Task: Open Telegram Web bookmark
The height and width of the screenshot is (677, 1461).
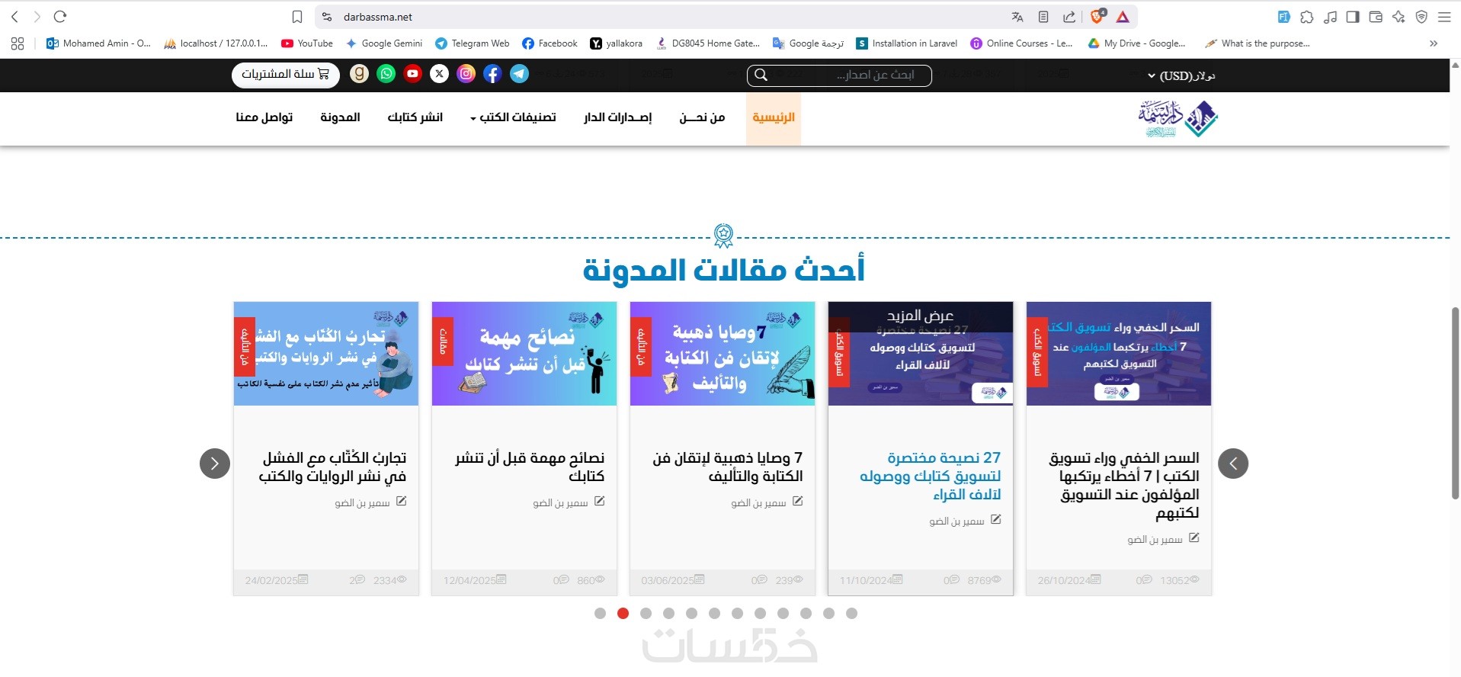Action: (x=473, y=43)
